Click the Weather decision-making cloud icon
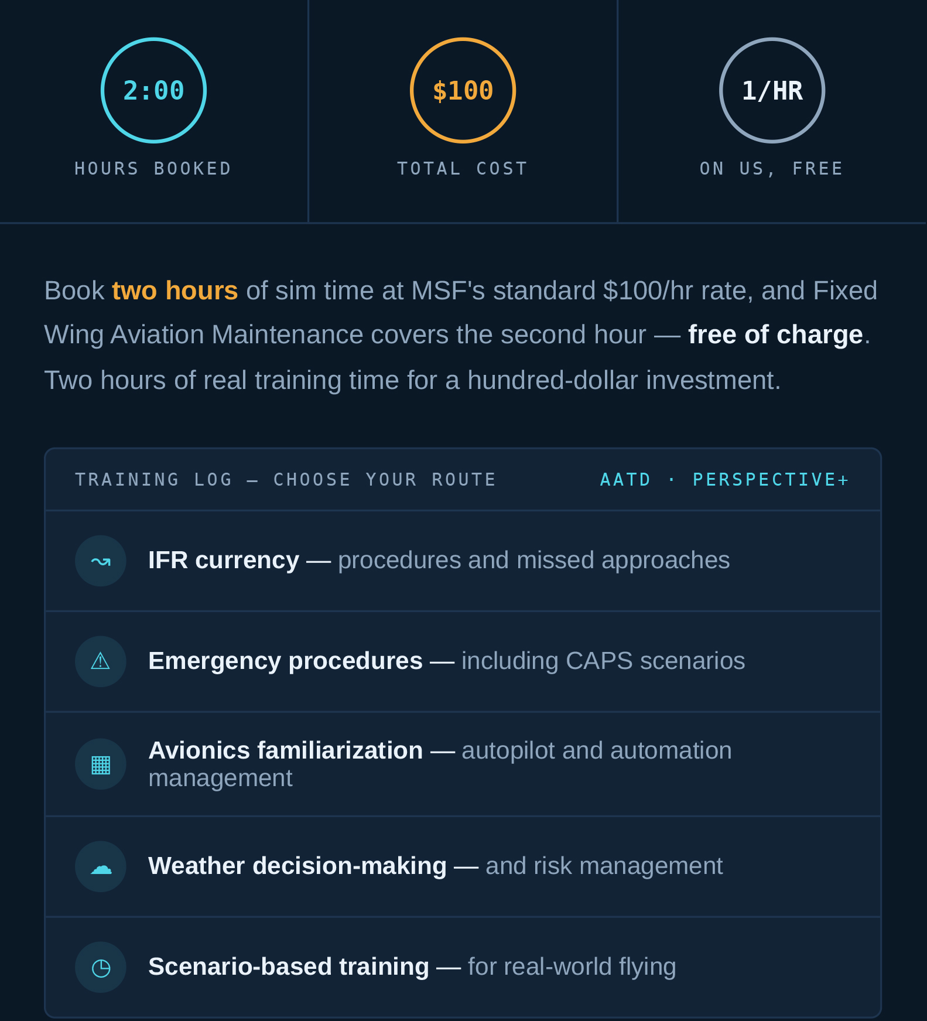The width and height of the screenshot is (927, 1021). (101, 867)
